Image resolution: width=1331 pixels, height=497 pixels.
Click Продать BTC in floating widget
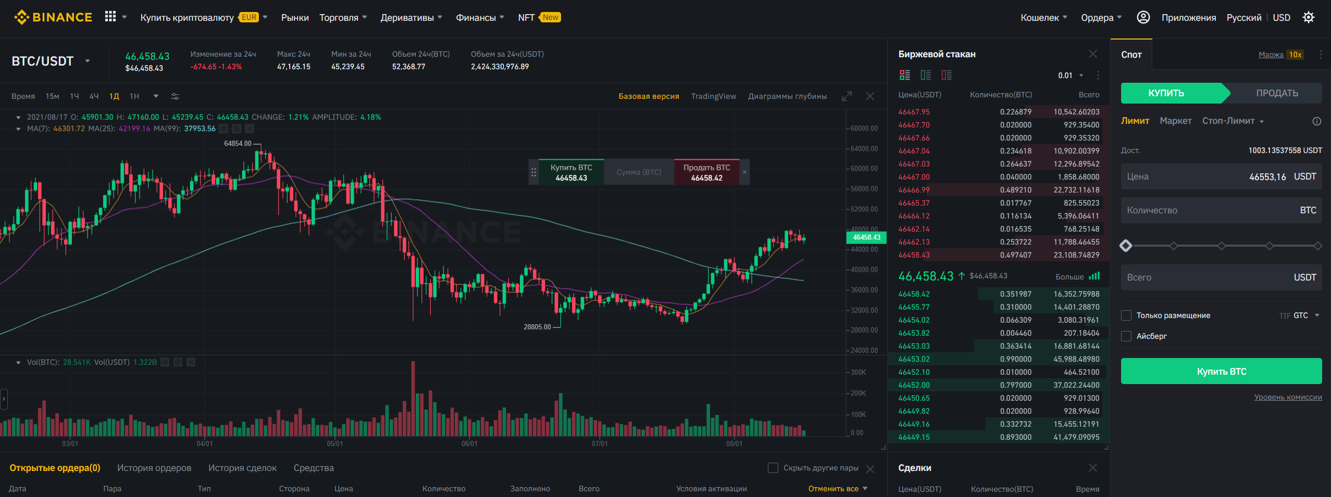point(706,172)
